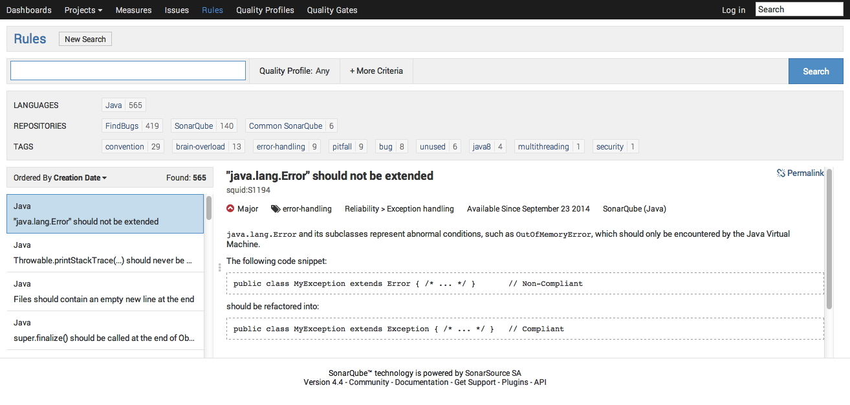Click the rule list scrollbar thumb

point(209,208)
